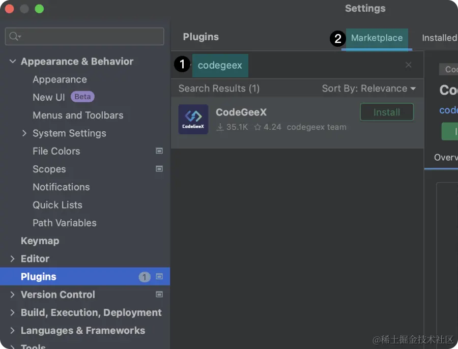Click the update count badge on Plugins
The image size is (458, 349).
tap(145, 277)
